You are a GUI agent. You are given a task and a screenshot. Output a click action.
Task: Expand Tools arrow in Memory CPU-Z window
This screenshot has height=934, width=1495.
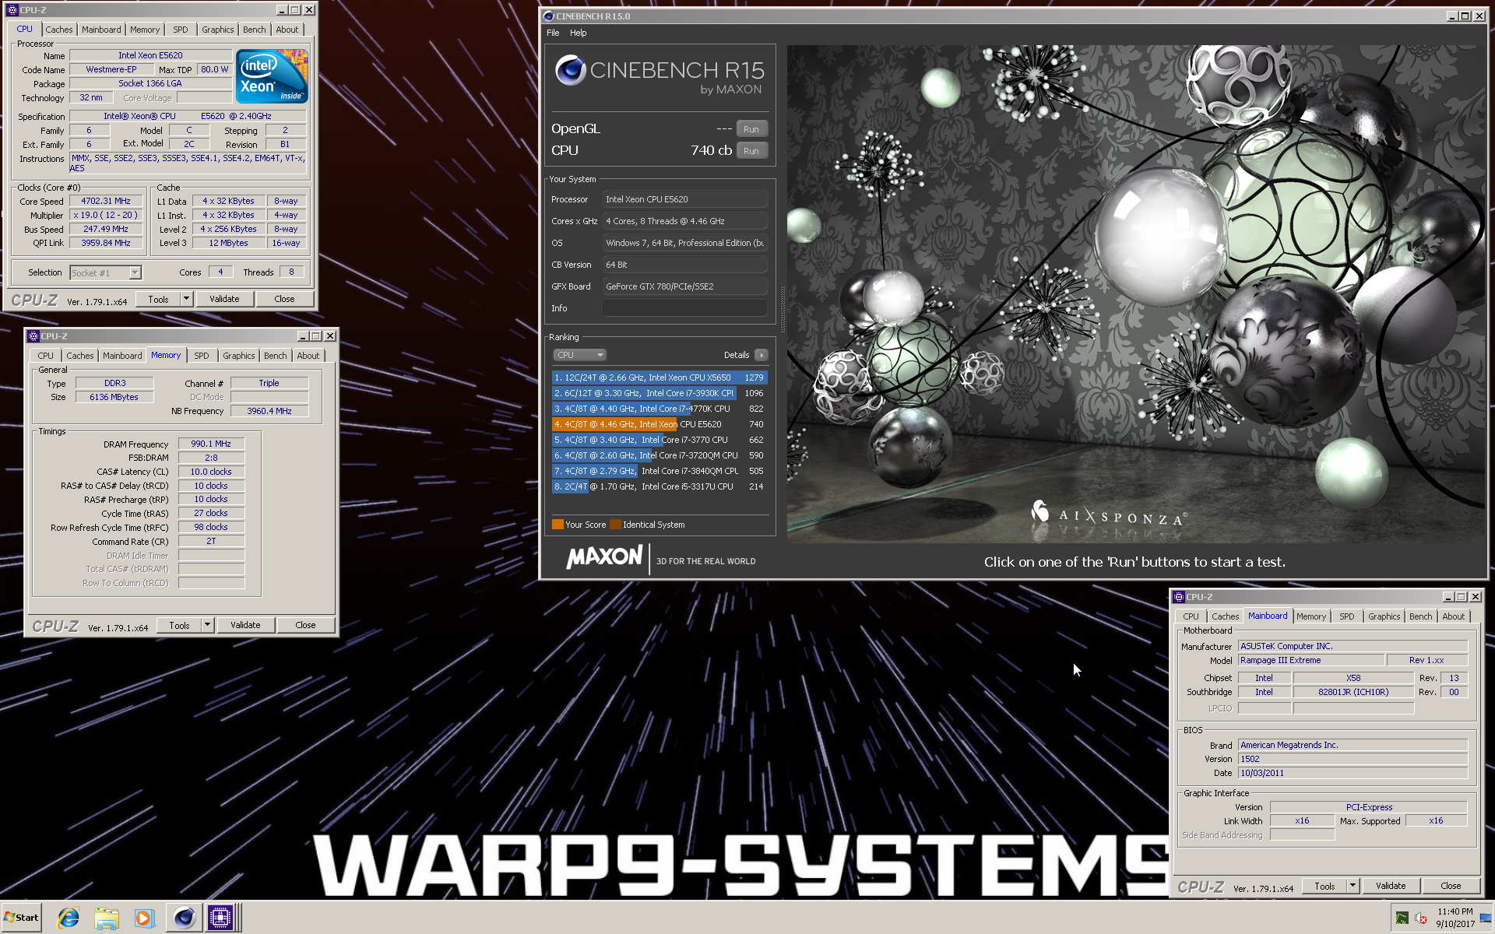click(x=207, y=625)
